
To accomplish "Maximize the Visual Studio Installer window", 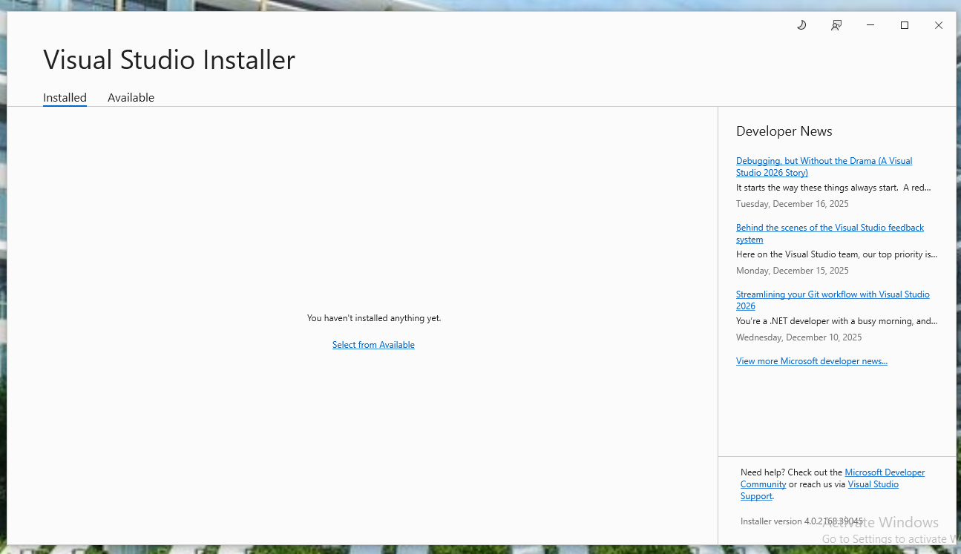I will click(x=905, y=25).
